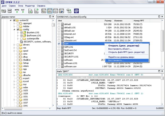Screen dimensions: 165x116
Task: Click the folder tree horizontal scrollbar thumb
Action: pos(13,108)
